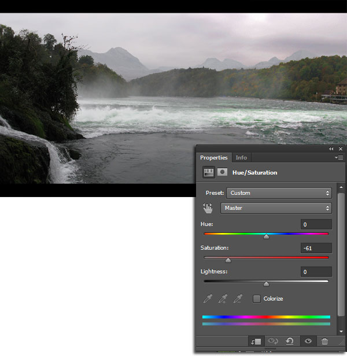Image resolution: width=347 pixels, height=356 pixels.
Task: Select the Subtract from Sample eyedropper
Action: (238, 299)
